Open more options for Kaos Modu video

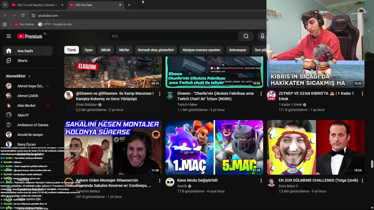(261, 181)
